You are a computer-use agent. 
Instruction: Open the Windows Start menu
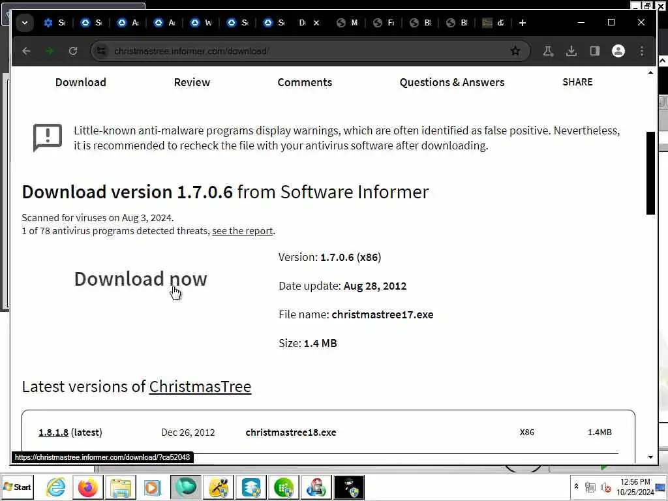click(x=17, y=487)
